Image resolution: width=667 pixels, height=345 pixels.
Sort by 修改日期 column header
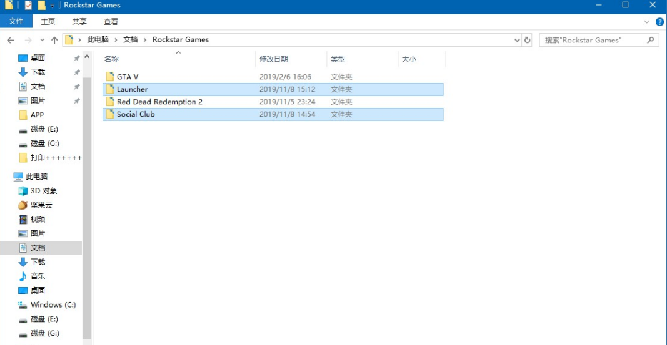pyautogui.click(x=274, y=59)
